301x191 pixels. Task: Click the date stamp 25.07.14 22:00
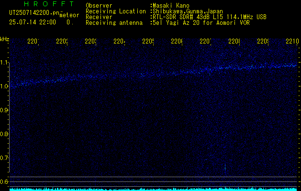[x=33, y=22]
